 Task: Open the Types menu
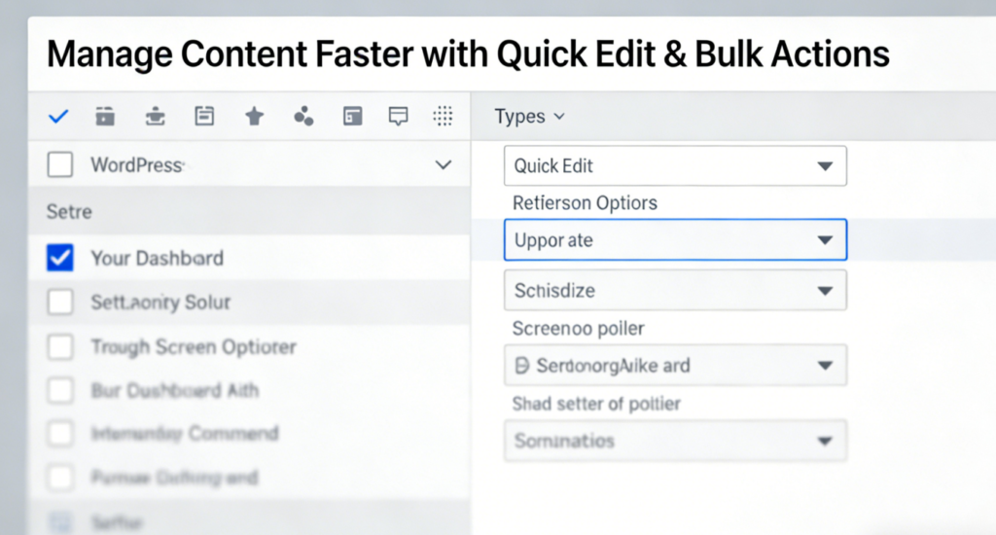pyautogui.click(x=529, y=117)
